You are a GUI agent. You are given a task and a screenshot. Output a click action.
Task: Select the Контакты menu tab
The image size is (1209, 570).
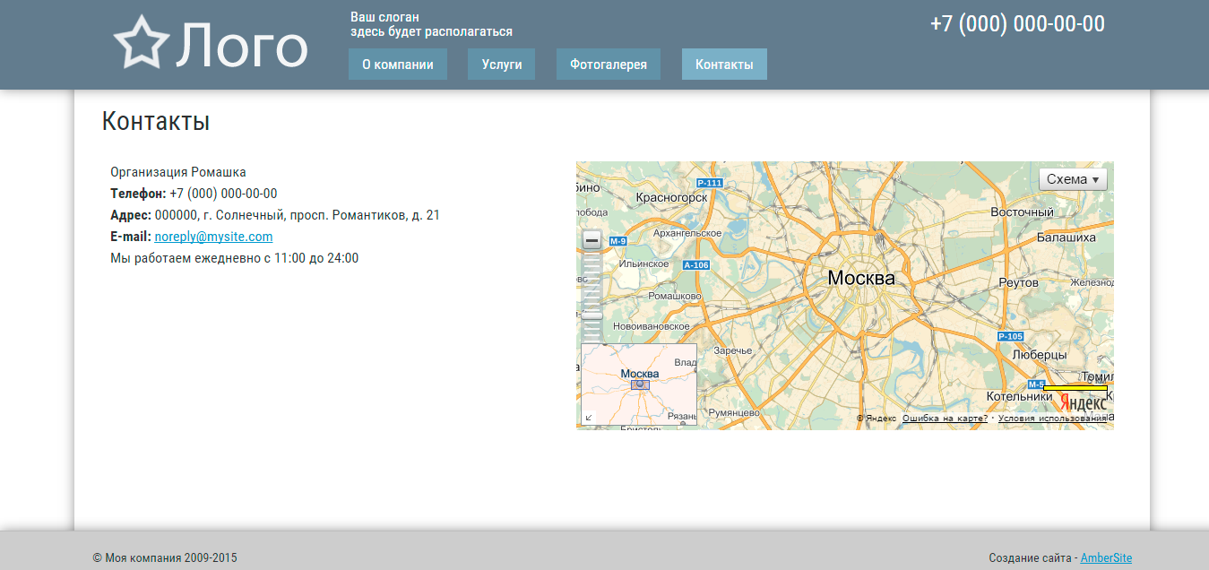tap(724, 65)
